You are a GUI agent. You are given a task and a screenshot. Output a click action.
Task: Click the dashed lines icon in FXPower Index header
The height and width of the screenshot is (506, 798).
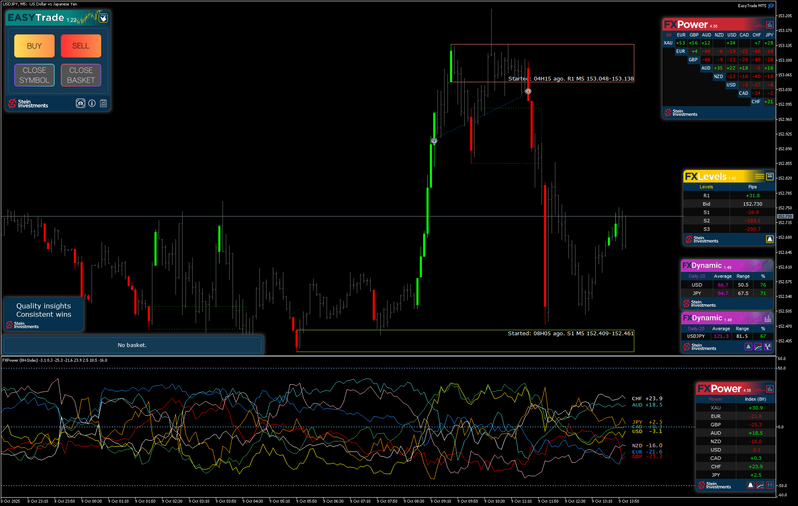[x=760, y=389]
